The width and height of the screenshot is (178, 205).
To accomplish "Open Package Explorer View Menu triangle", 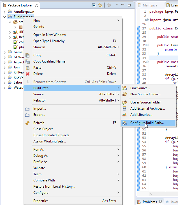I will pos(117,4).
